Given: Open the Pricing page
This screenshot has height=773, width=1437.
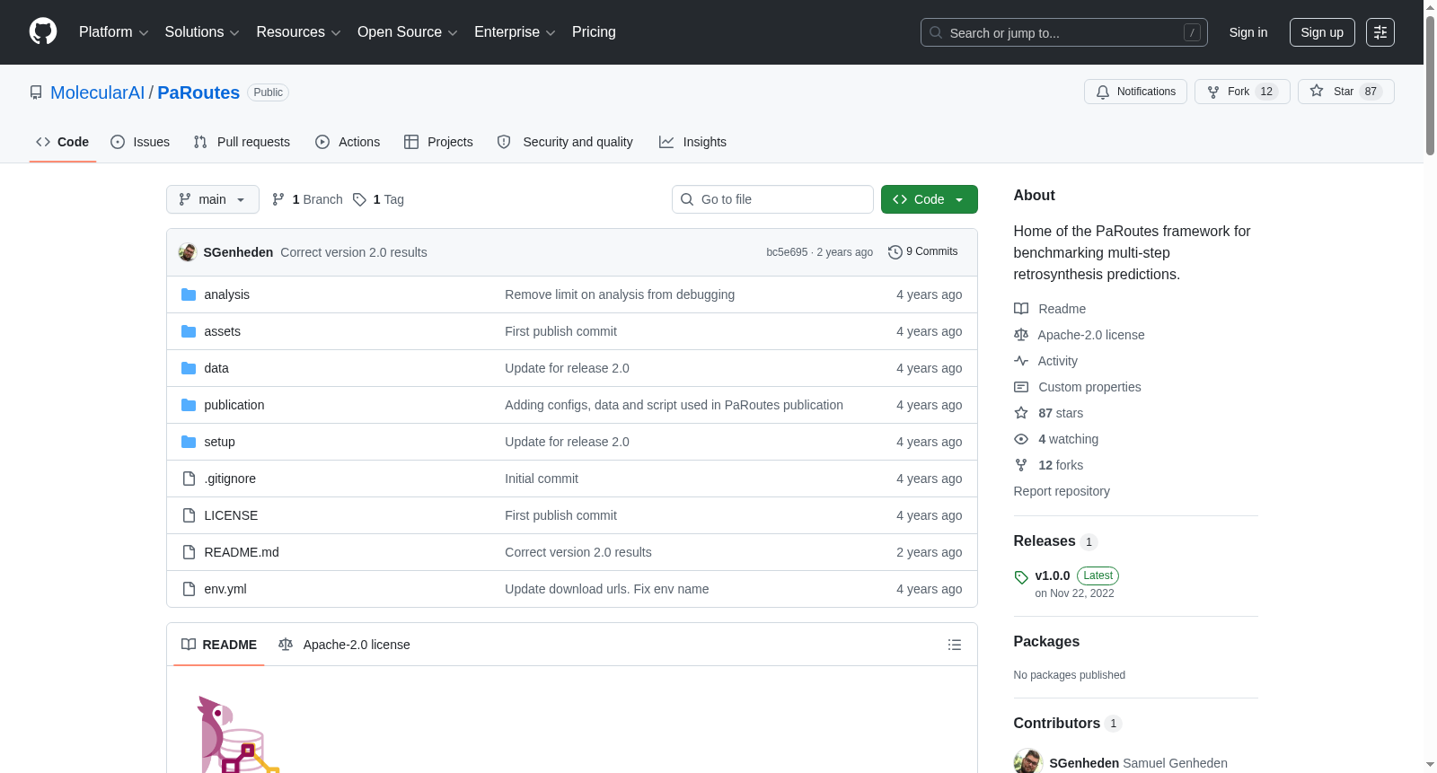Looking at the screenshot, I should (x=594, y=32).
